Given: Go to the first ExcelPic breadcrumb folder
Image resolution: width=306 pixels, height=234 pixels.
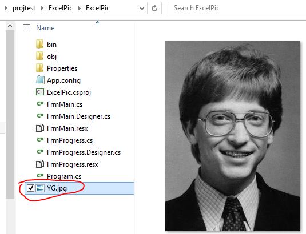Looking at the screenshot, I should point(61,8).
